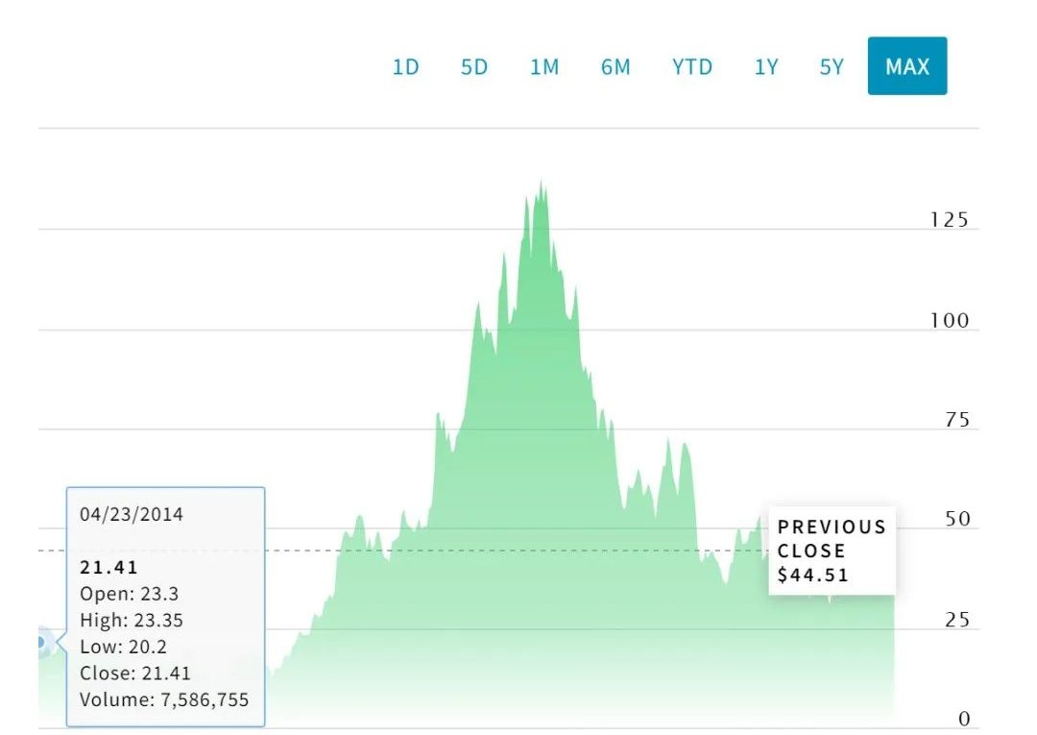
Task: Click the PREVIOUS CLOSE $44.51 label
Action: (832, 551)
